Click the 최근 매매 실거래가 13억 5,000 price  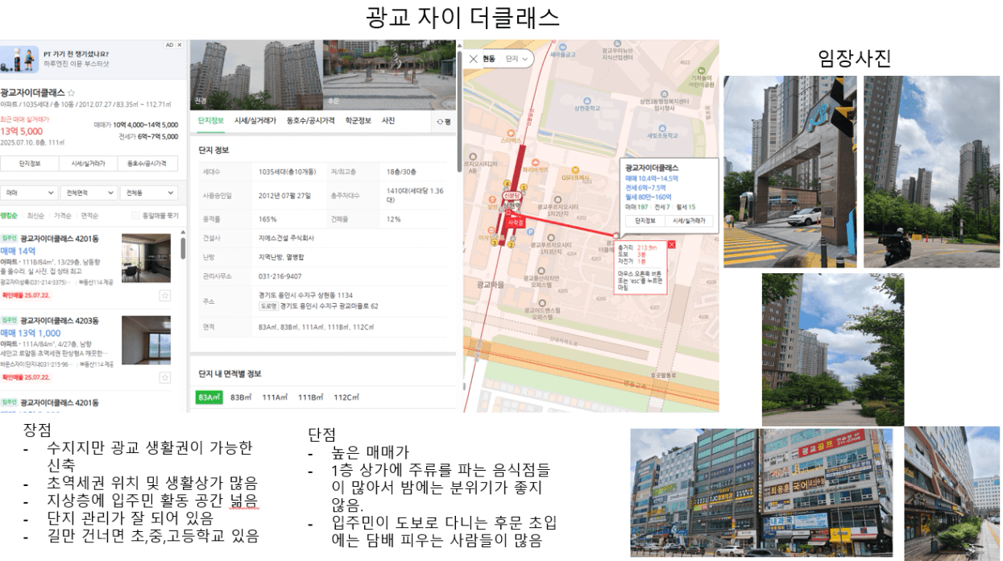coord(22,131)
